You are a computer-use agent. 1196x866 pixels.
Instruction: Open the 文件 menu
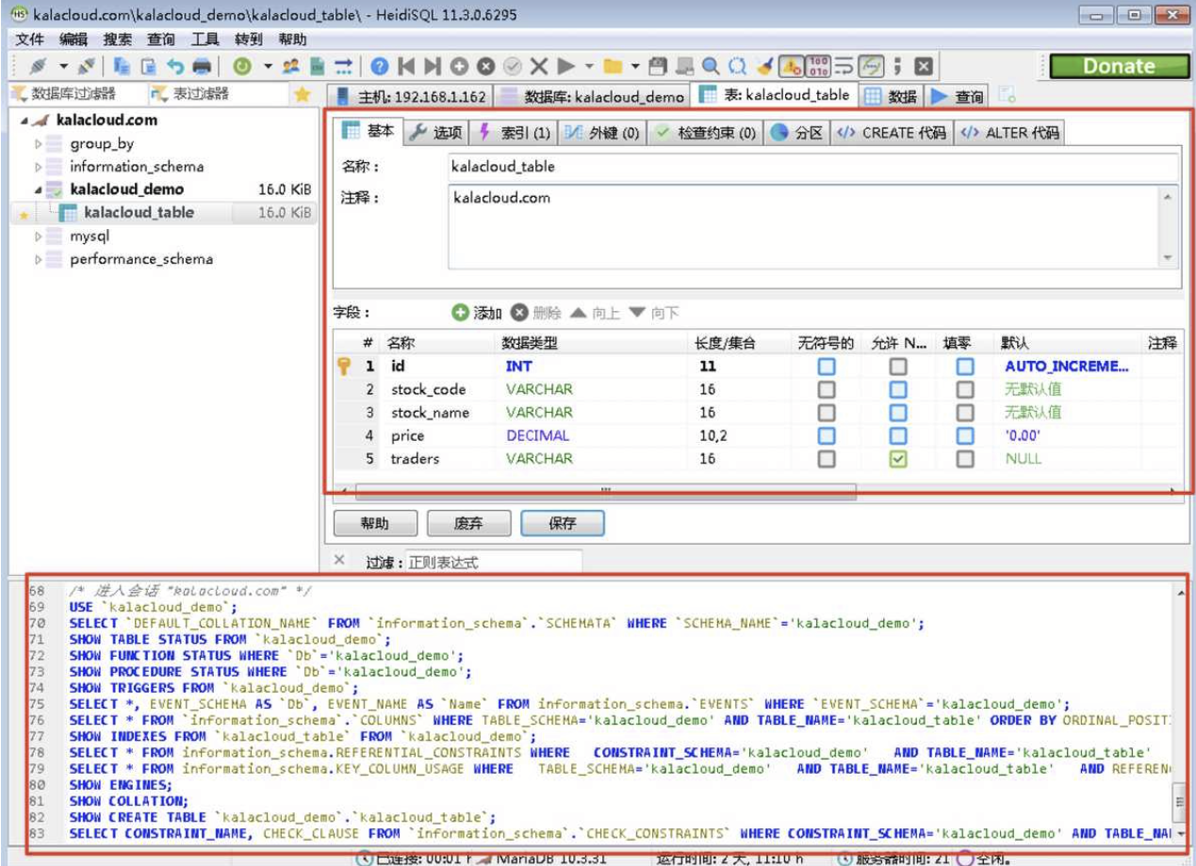30,40
